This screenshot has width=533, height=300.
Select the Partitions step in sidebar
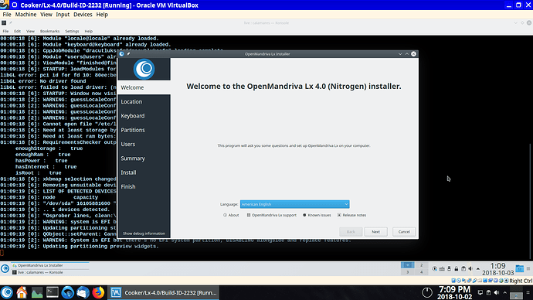144,130
